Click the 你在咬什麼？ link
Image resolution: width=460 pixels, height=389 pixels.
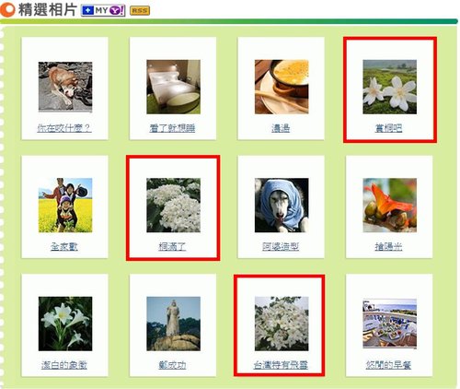[x=64, y=128]
